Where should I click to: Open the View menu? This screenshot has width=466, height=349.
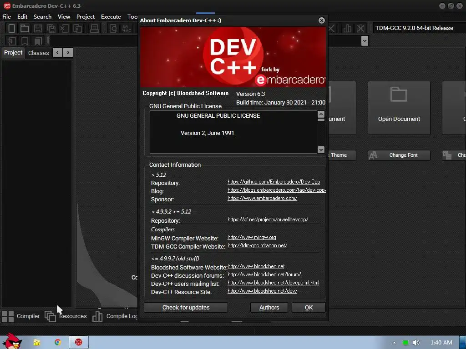click(x=64, y=17)
